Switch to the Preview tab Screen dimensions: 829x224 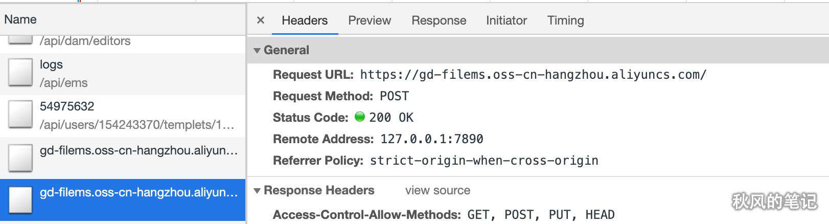coord(370,20)
